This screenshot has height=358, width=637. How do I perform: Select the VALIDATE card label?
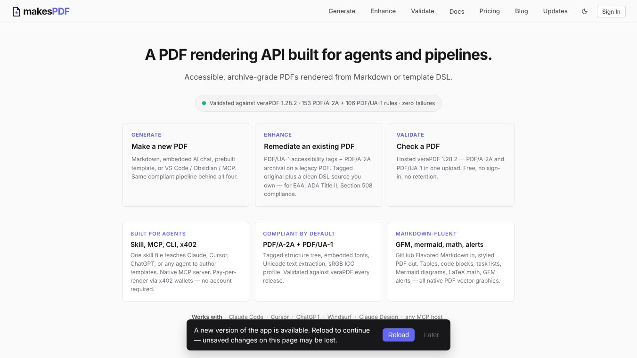click(410, 135)
